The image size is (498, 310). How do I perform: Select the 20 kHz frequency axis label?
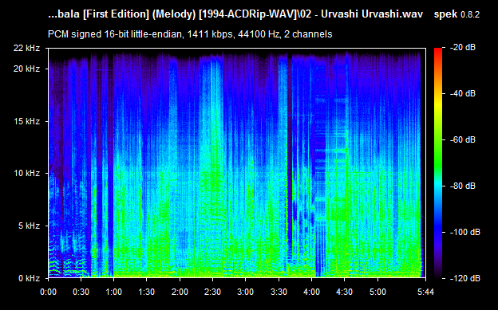pyautogui.click(x=26, y=69)
